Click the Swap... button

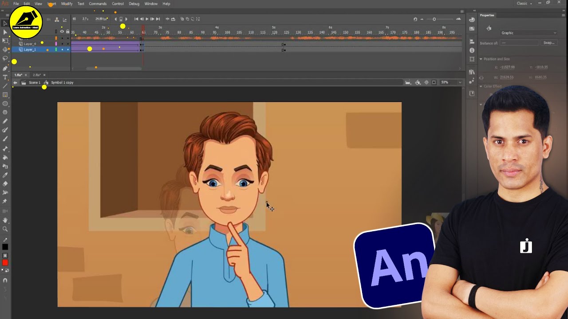coord(549,43)
